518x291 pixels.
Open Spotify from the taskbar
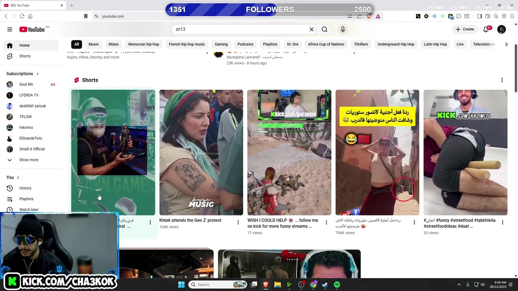(x=337, y=285)
